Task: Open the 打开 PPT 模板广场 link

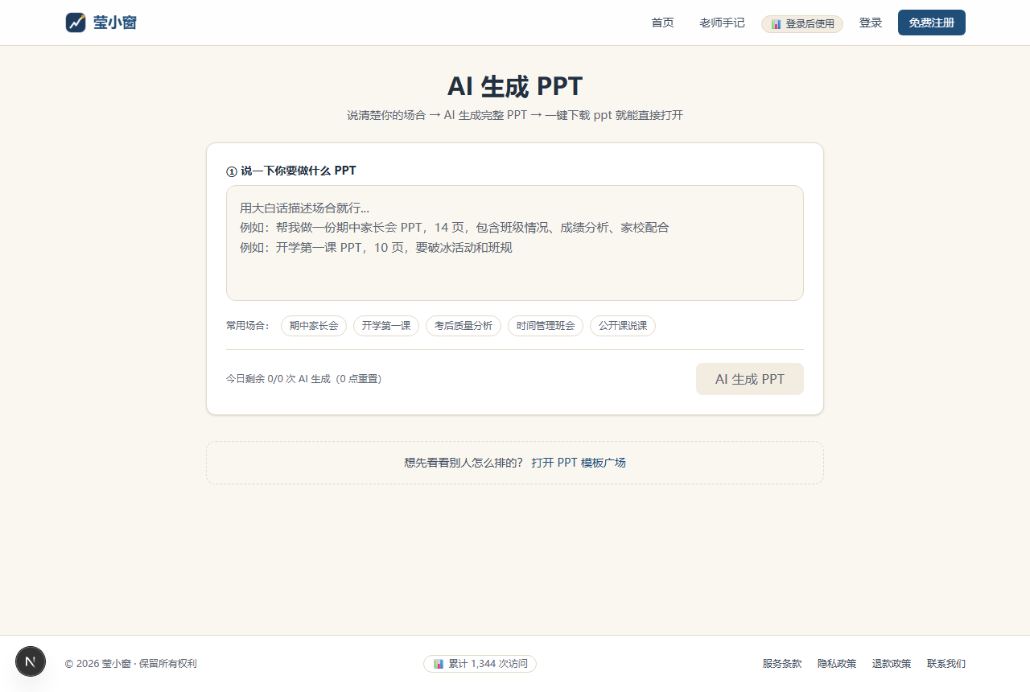Action: pyautogui.click(x=579, y=463)
